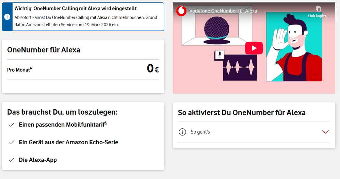Click the heading 'Das brauchst Du, um loszulegen:'
340x179 pixels.
pos(62,112)
